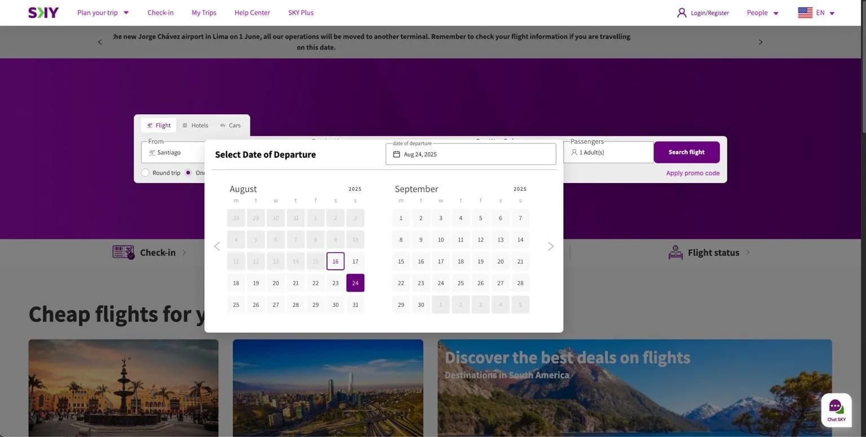Click the From Santiago input field

tap(173, 153)
